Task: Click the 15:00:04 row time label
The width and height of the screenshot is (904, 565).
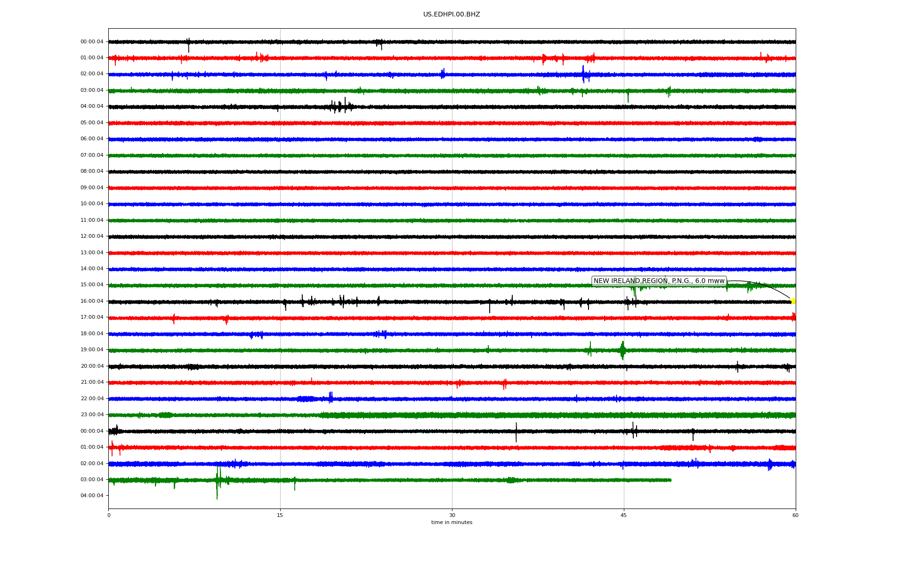Action: (92, 285)
